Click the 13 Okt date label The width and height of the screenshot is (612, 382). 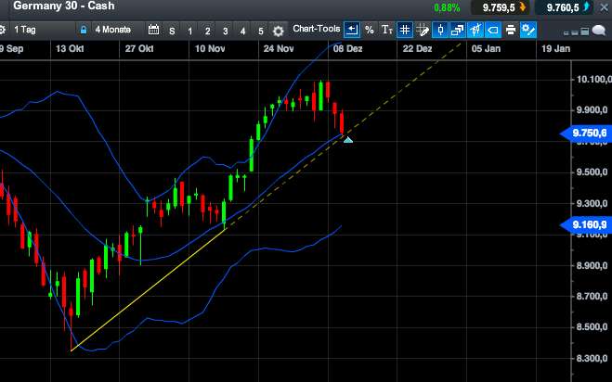point(70,49)
